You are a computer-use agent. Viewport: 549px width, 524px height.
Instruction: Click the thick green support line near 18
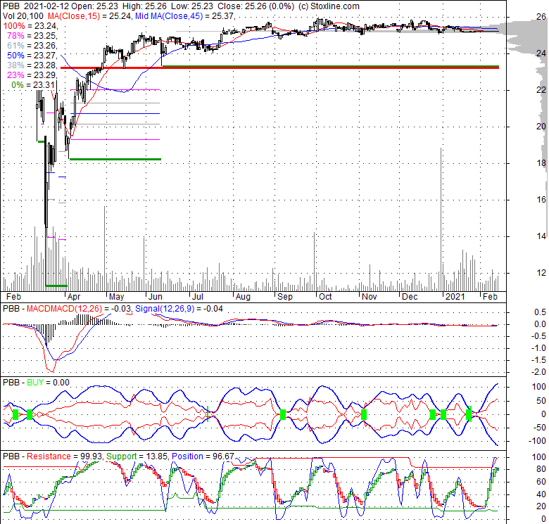tap(115, 159)
